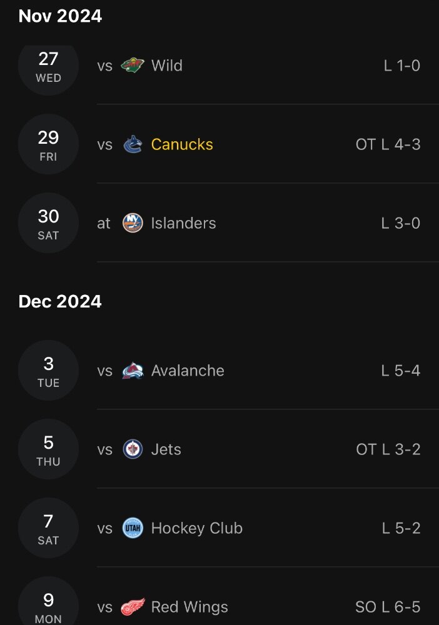This screenshot has width=439, height=625.
Task: Tap the Colorado Avalanche logo
Action: (x=133, y=371)
